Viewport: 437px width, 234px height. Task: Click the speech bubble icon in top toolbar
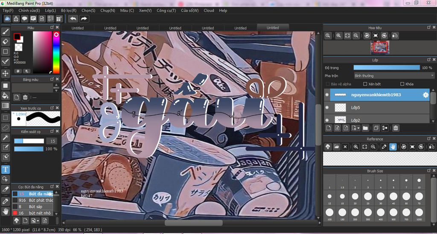pyautogui.click(x=24, y=19)
